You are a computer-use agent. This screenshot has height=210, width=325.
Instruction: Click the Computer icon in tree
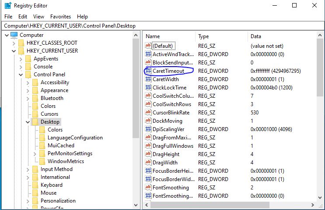coord(14,35)
